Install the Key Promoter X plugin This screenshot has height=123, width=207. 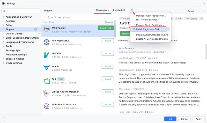[108, 41]
